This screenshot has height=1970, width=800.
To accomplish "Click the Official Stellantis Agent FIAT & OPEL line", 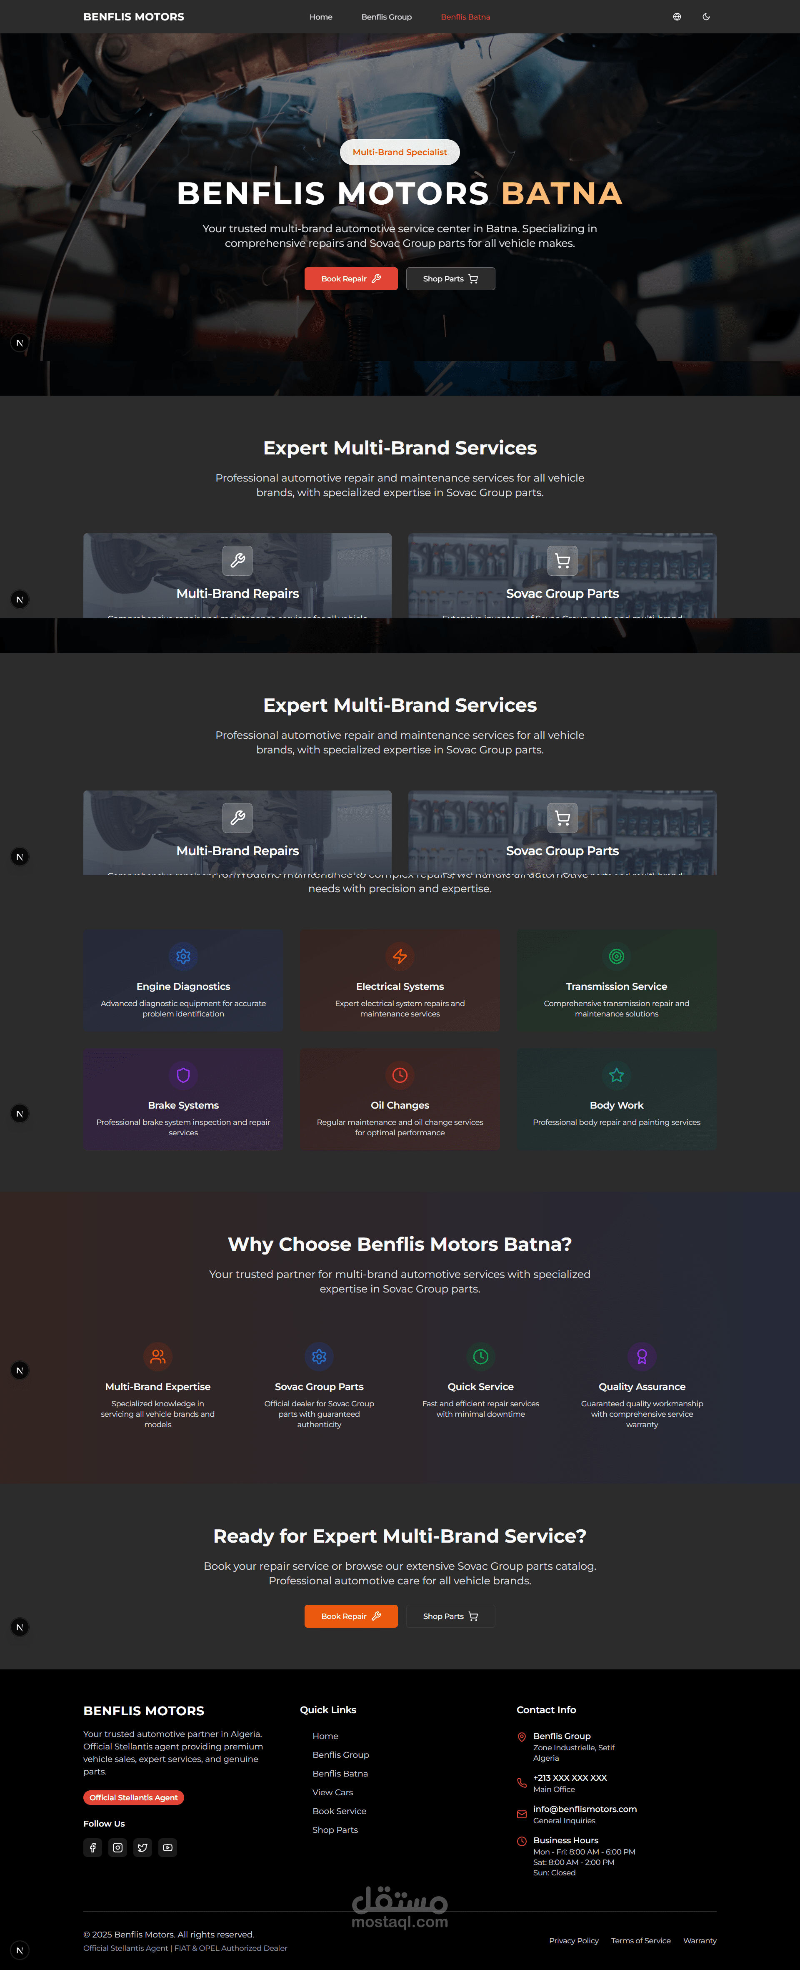I will click(186, 1948).
